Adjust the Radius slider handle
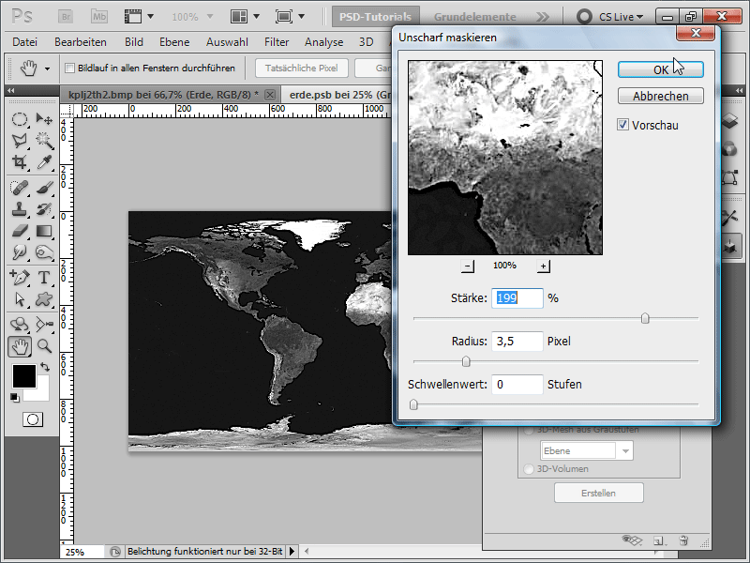Image resolution: width=750 pixels, height=563 pixels. click(466, 361)
